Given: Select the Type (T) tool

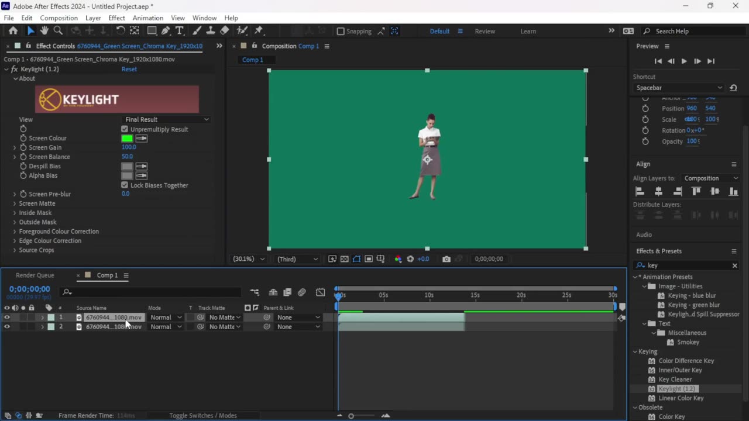Looking at the screenshot, I should click(x=180, y=31).
